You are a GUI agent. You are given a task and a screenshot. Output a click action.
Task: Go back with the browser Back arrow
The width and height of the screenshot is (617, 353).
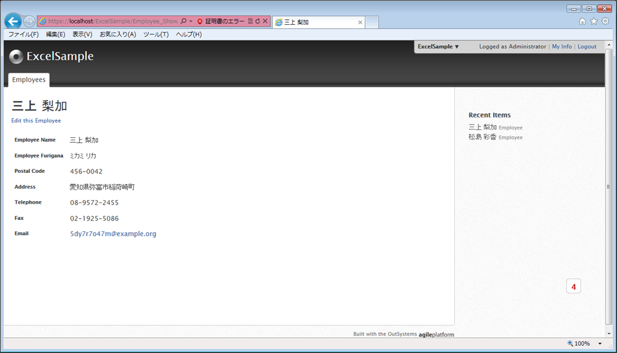click(x=13, y=21)
